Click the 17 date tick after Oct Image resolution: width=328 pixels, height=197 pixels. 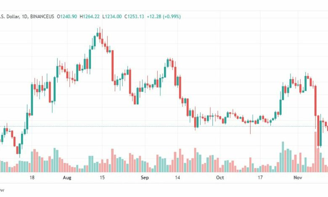click(x=260, y=178)
